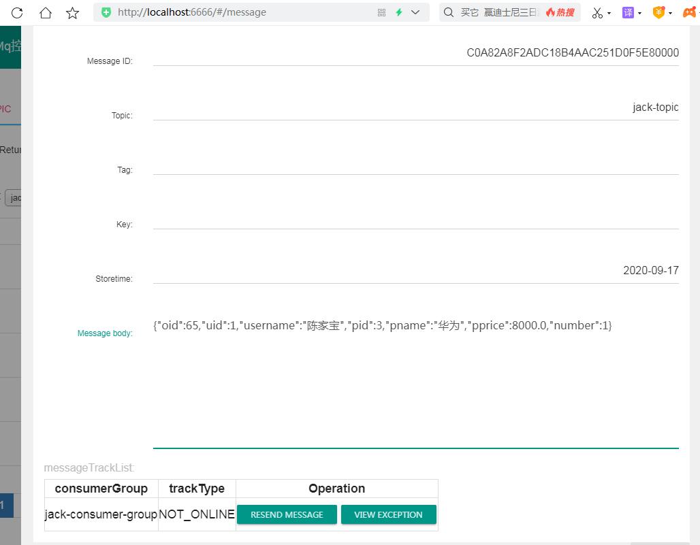Click the search box in the browser toolbar
The width and height of the screenshot is (700, 545).
tap(490, 12)
